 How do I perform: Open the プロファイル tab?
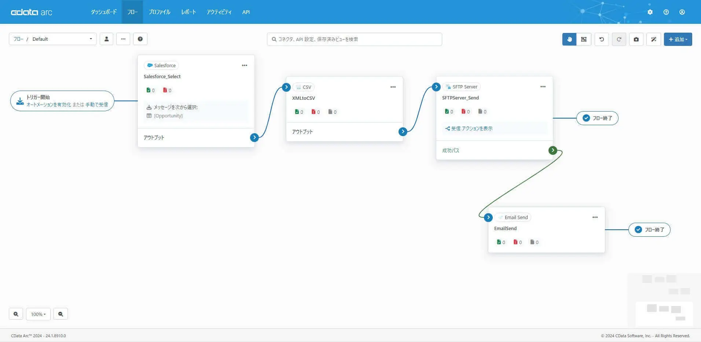pyautogui.click(x=159, y=12)
